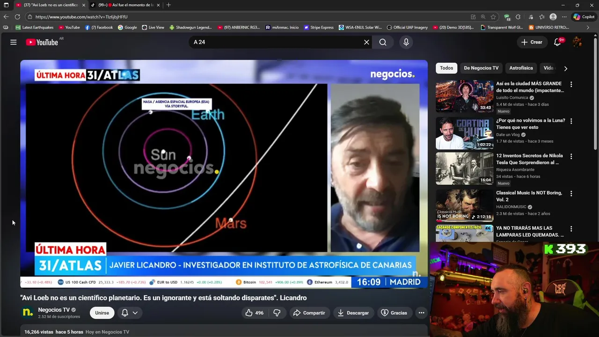599x337 pixels.
Task: Open options for Nikola Tesla video
Action: 571,156
